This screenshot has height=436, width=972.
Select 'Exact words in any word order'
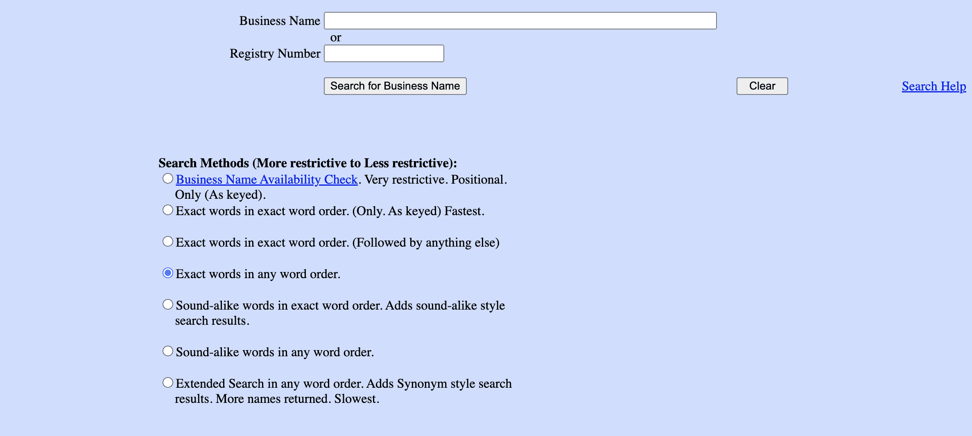click(167, 273)
